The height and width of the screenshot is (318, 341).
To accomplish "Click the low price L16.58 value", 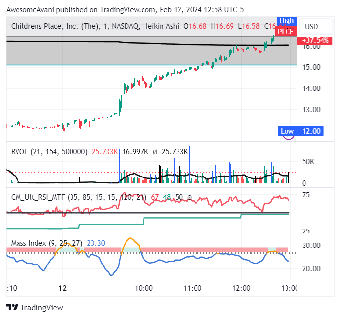I will 249,26.
